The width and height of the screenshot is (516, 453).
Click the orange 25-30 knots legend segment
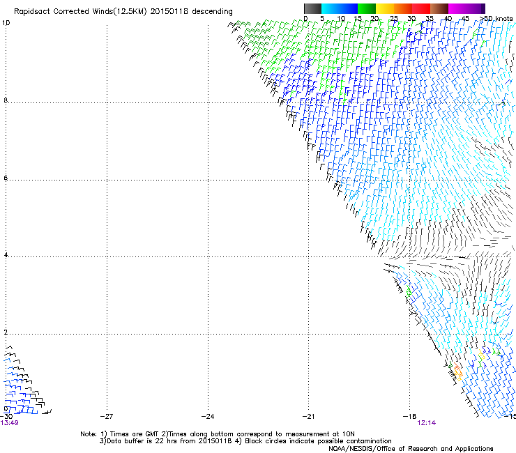click(x=403, y=8)
